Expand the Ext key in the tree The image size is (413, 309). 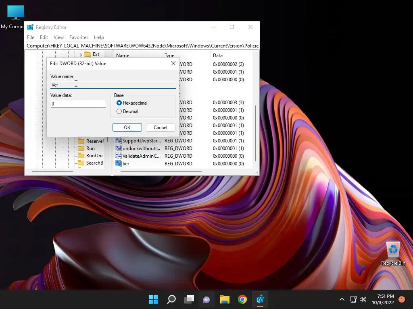pos(81,54)
